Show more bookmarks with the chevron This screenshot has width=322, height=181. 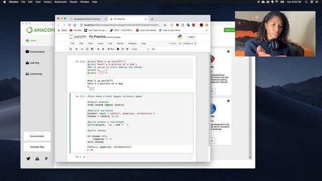(x=207, y=30)
